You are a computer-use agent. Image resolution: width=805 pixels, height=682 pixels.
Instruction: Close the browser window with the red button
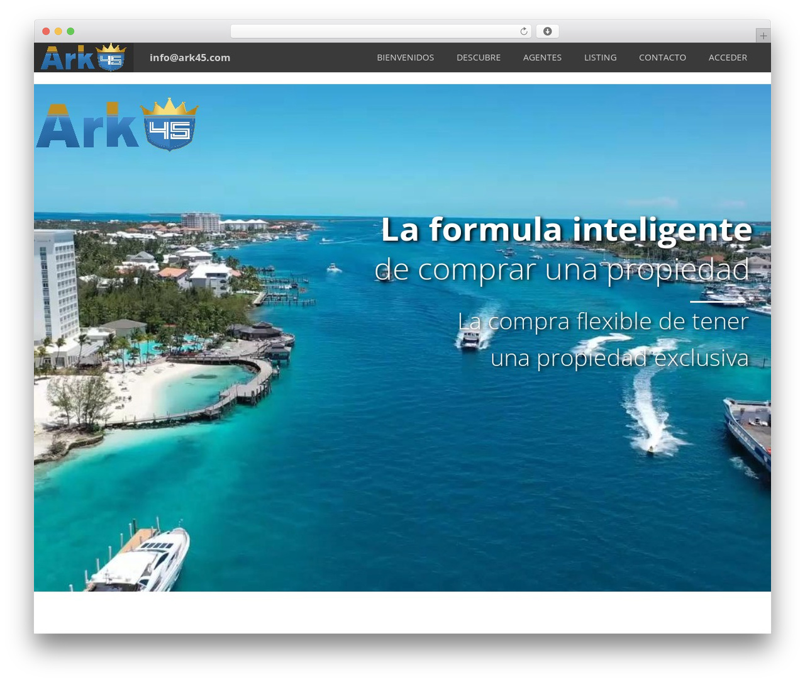tap(46, 31)
